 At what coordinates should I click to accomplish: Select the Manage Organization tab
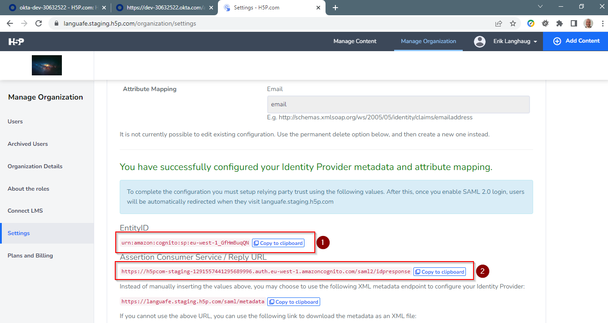click(428, 41)
